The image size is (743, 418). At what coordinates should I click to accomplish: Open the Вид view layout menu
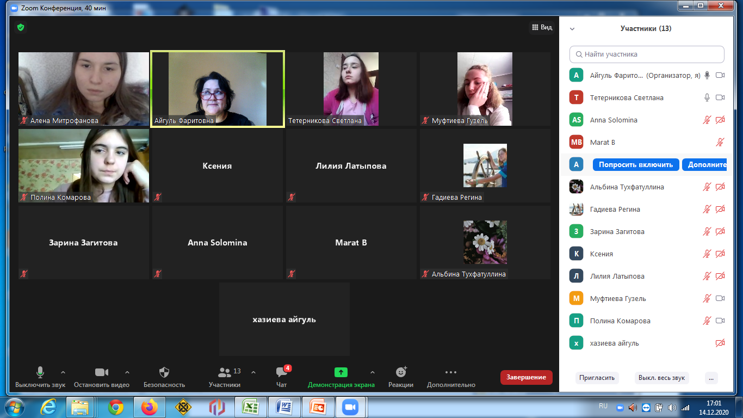click(x=542, y=27)
